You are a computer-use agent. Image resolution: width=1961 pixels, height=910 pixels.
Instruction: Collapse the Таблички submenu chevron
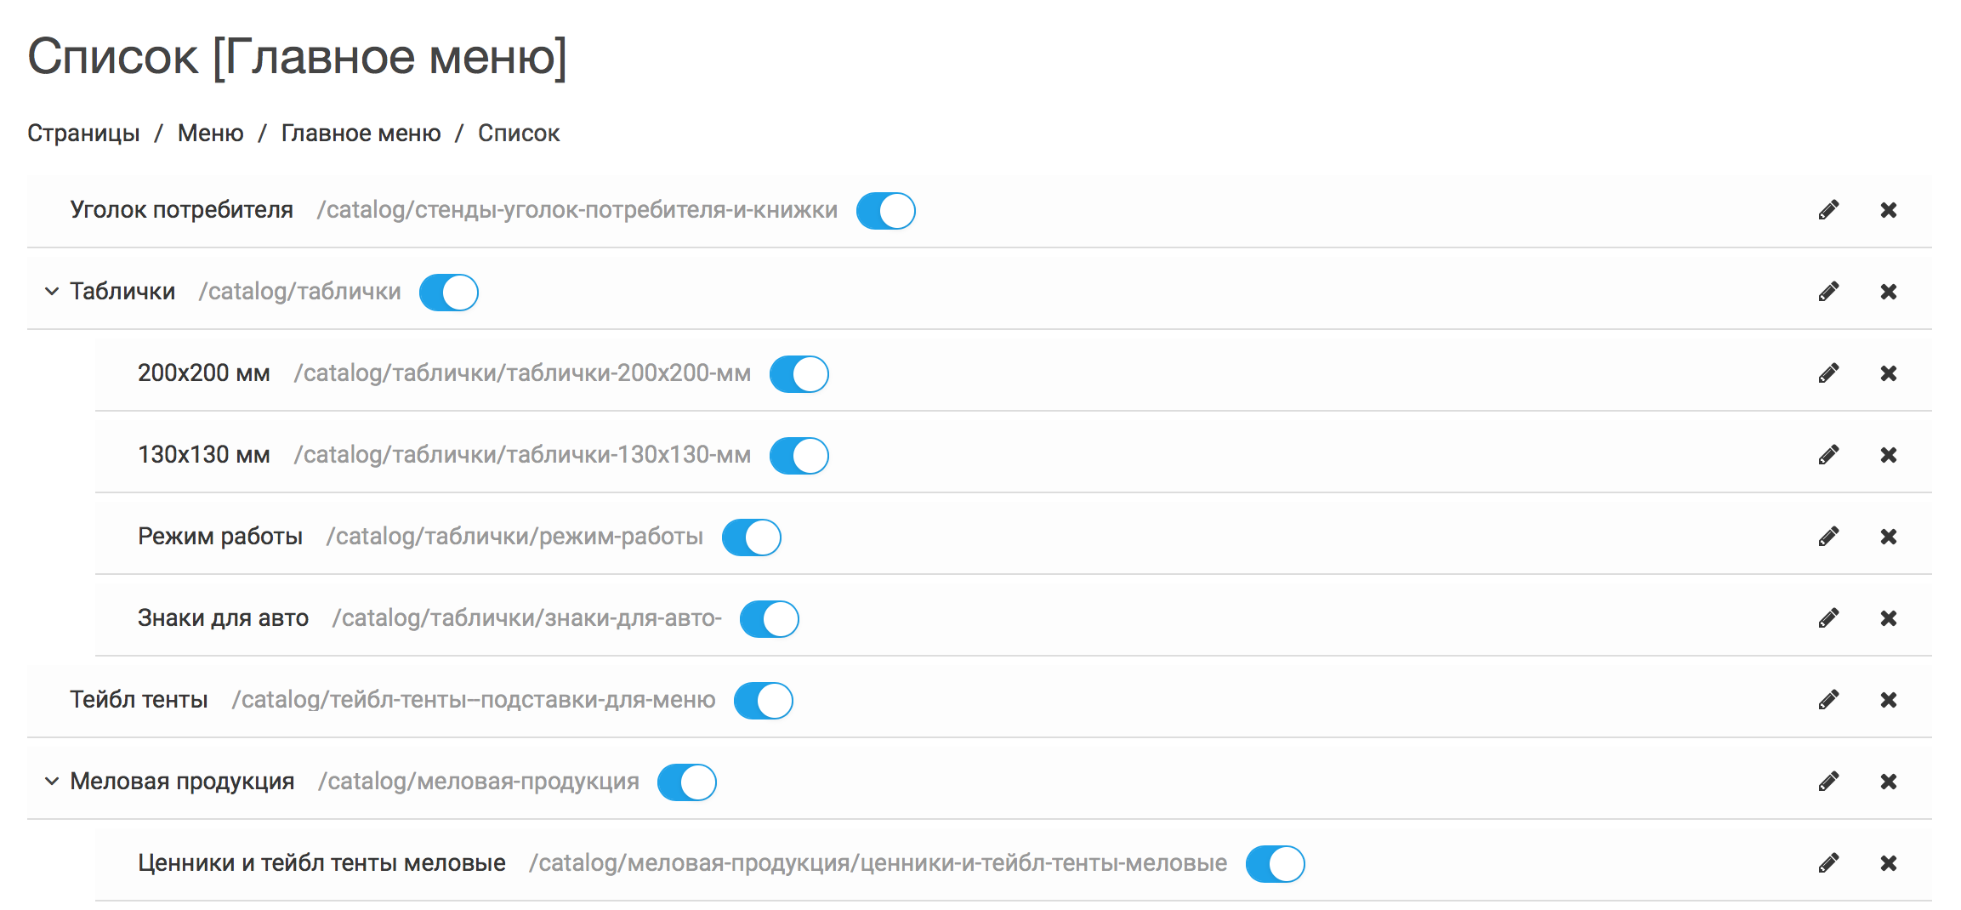pyautogui.click(x=52, y=292)
